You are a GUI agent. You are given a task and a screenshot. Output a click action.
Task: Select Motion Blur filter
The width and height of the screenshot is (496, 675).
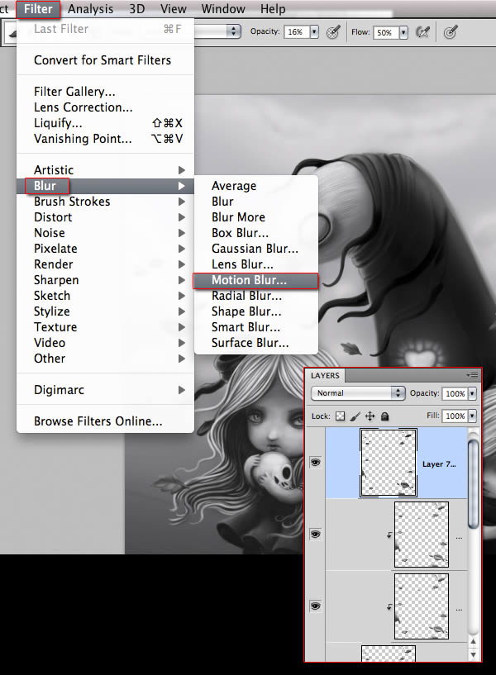point(256,280)
